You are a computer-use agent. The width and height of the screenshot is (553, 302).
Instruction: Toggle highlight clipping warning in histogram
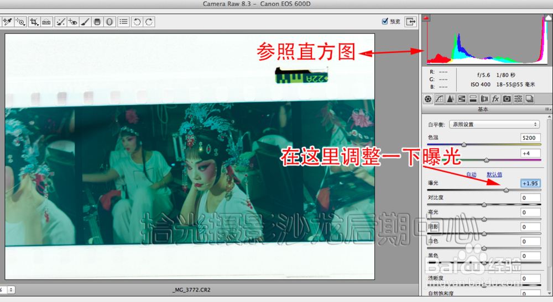[549, 18]
